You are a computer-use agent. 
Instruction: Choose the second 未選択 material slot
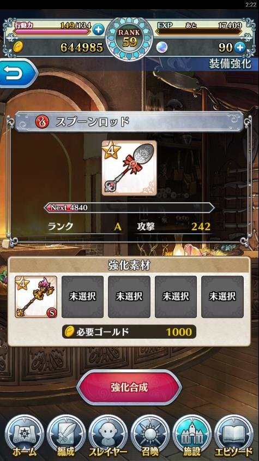point(82,297)
